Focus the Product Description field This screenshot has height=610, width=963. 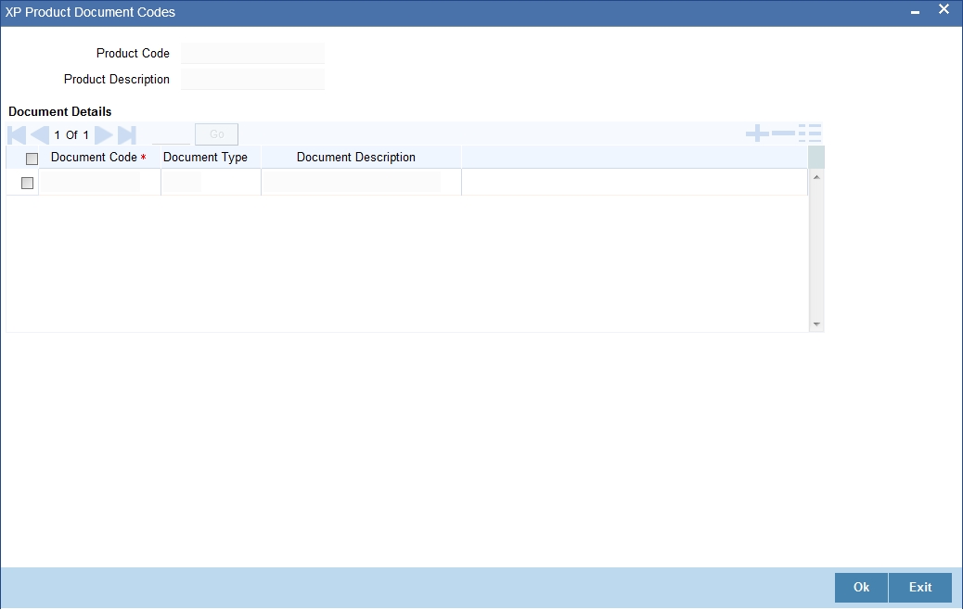[252, 79]
